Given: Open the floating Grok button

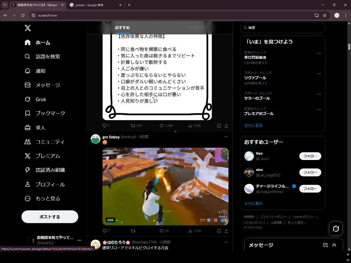Looking at the screenshot, I should tap(336, 229).
